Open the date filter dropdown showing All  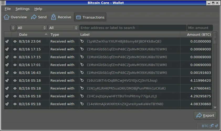(x=32, y=28)
